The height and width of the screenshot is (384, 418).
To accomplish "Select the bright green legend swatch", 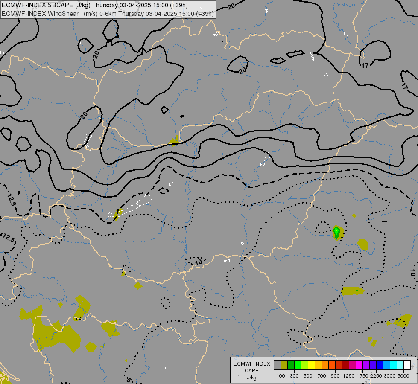I will [x=298, y=365].
